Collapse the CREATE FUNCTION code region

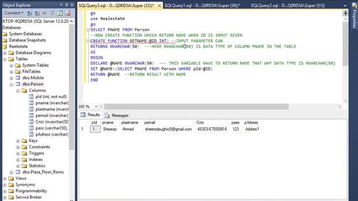[88, 41]
